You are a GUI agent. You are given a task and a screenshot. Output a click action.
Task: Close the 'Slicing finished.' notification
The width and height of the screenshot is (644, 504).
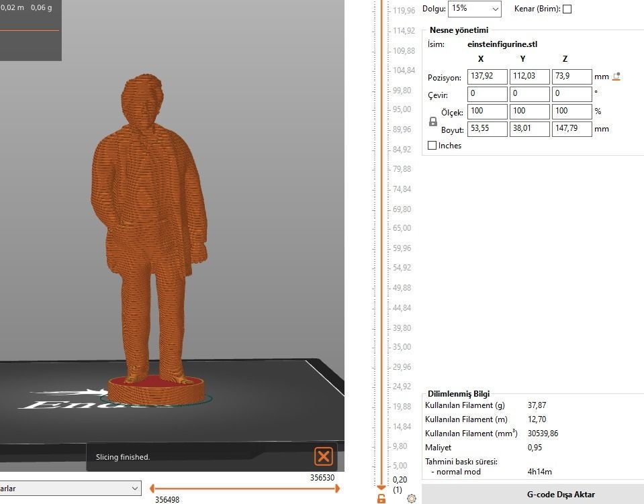(323, 456)
